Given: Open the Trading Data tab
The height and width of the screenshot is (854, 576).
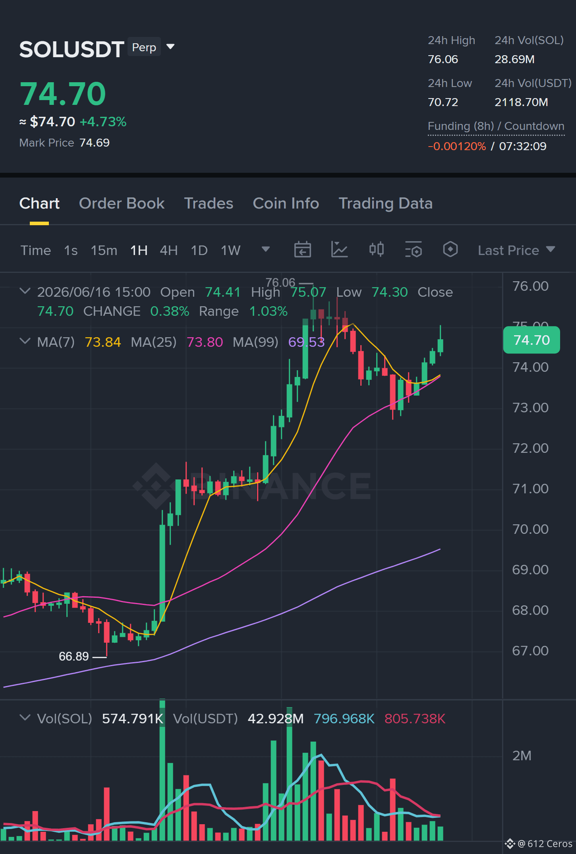Looking at the screenshot, I should (x=385, y=203).
